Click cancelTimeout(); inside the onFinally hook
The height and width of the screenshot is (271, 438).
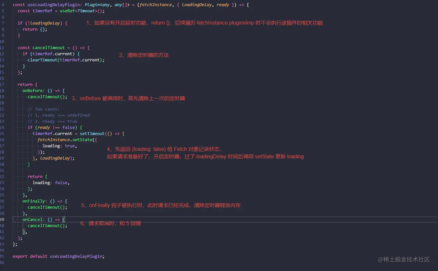(x=48, y=207)
